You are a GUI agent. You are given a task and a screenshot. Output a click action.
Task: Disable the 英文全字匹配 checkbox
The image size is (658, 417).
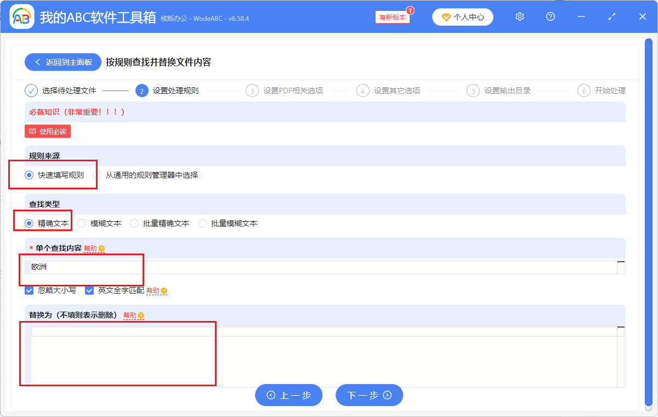tap(89, 290)
